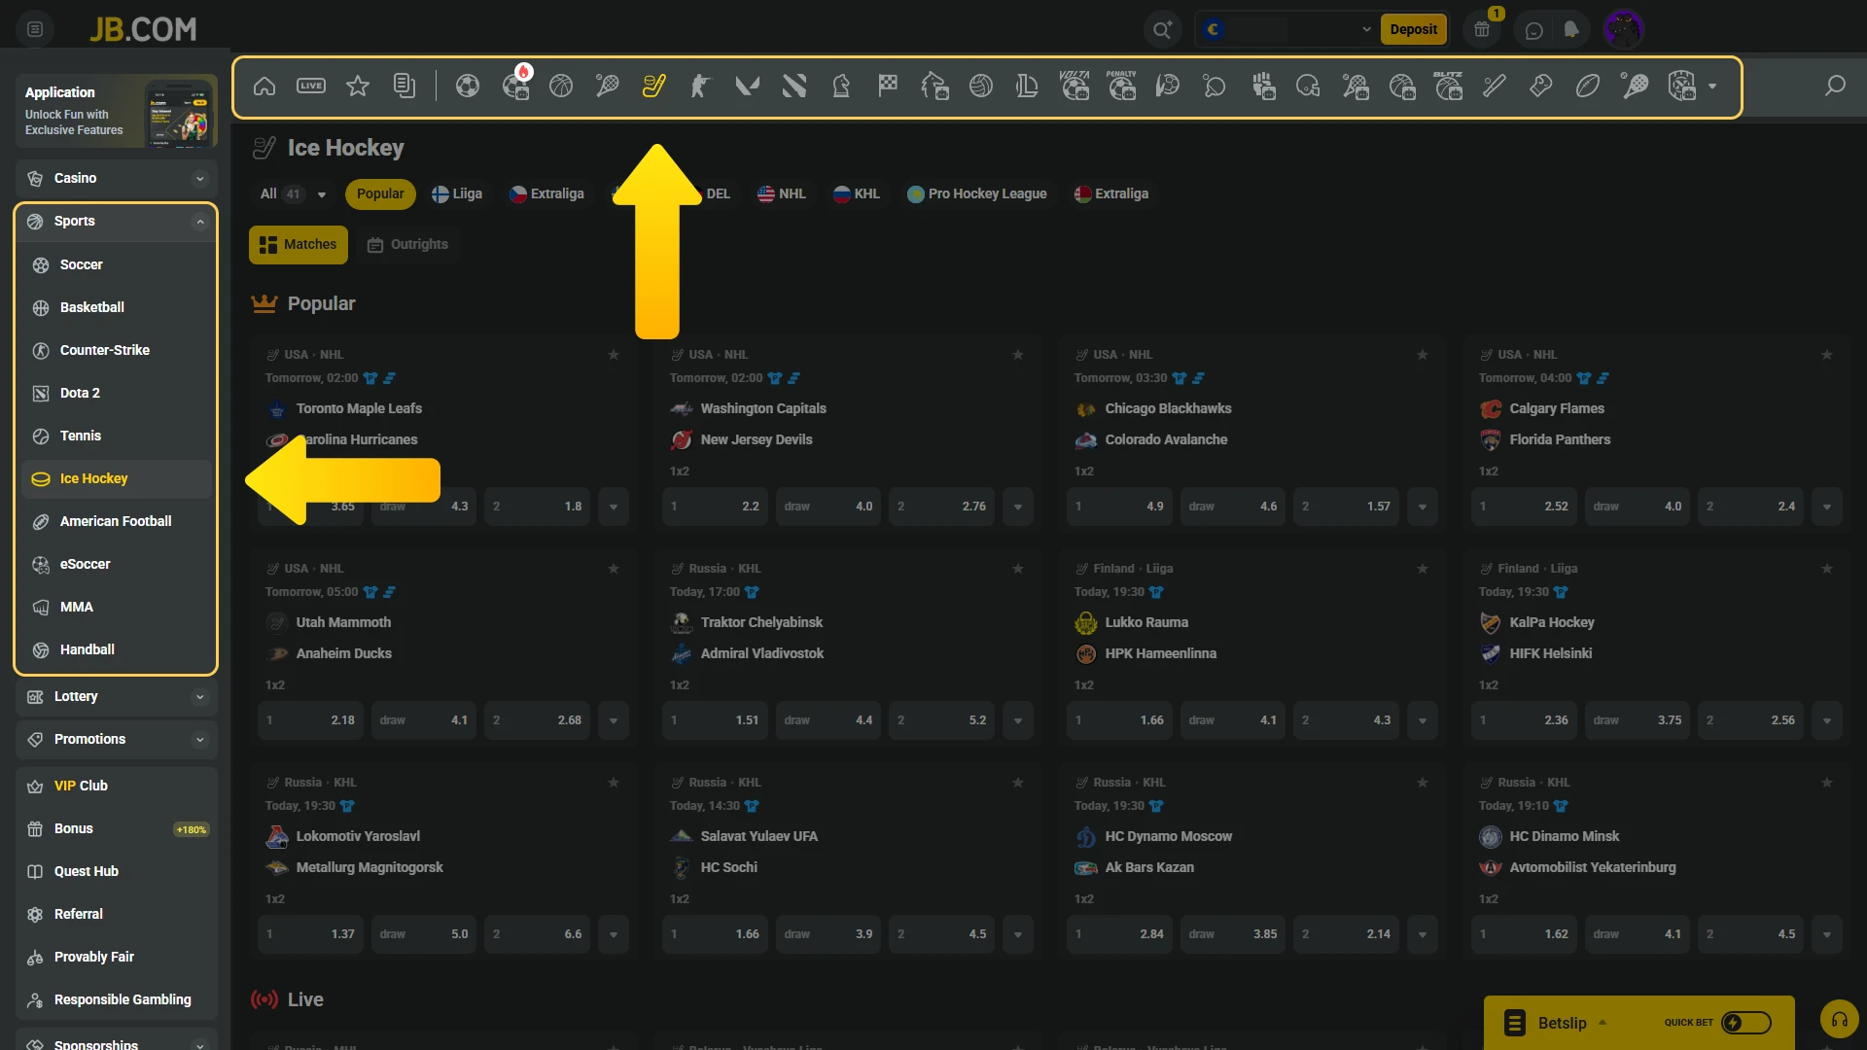Select the Boxing glove icon
Screen dimensions: 1867x1050
point(1541,87)
